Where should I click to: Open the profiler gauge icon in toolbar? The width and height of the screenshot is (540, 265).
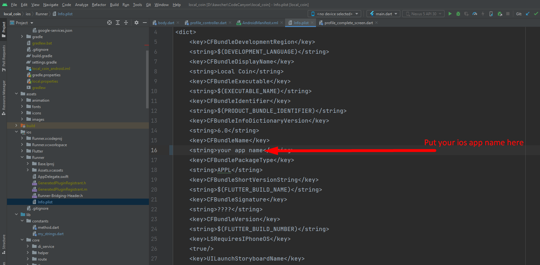[x=475, y=14]
